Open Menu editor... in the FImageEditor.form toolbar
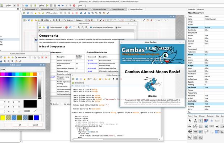Viewport: 224px width, 143px height. coord(51,13)
